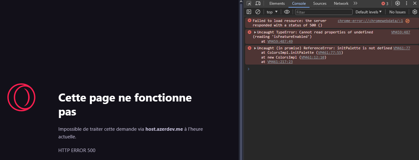This screenshot has width=419, height=160.
Task: Open console settings gear beside No Issues
Action: 415,12
